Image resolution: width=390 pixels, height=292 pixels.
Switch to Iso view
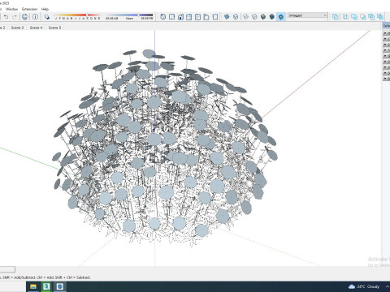click(x=162, y=17)
